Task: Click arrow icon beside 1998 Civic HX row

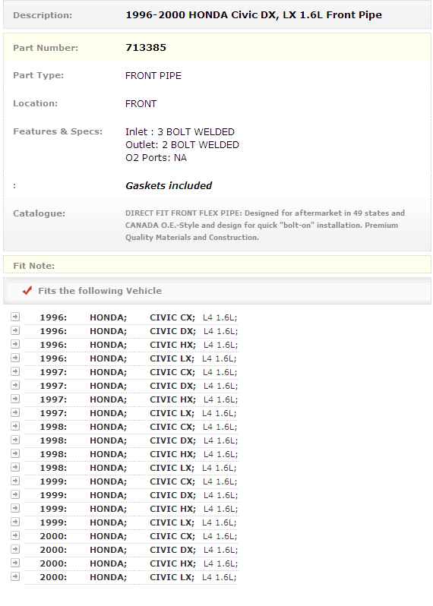Action: [x=15, y=453]
